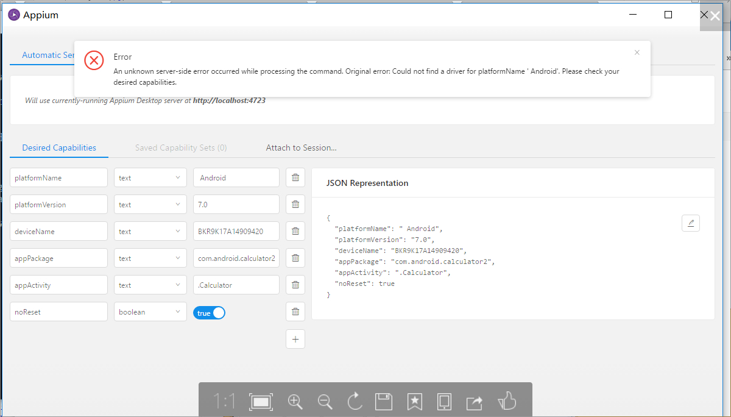This screenshot has height=417, width=731.
Task: Remove the noReset capability with trash icon
Action: [x=295, y=312]
